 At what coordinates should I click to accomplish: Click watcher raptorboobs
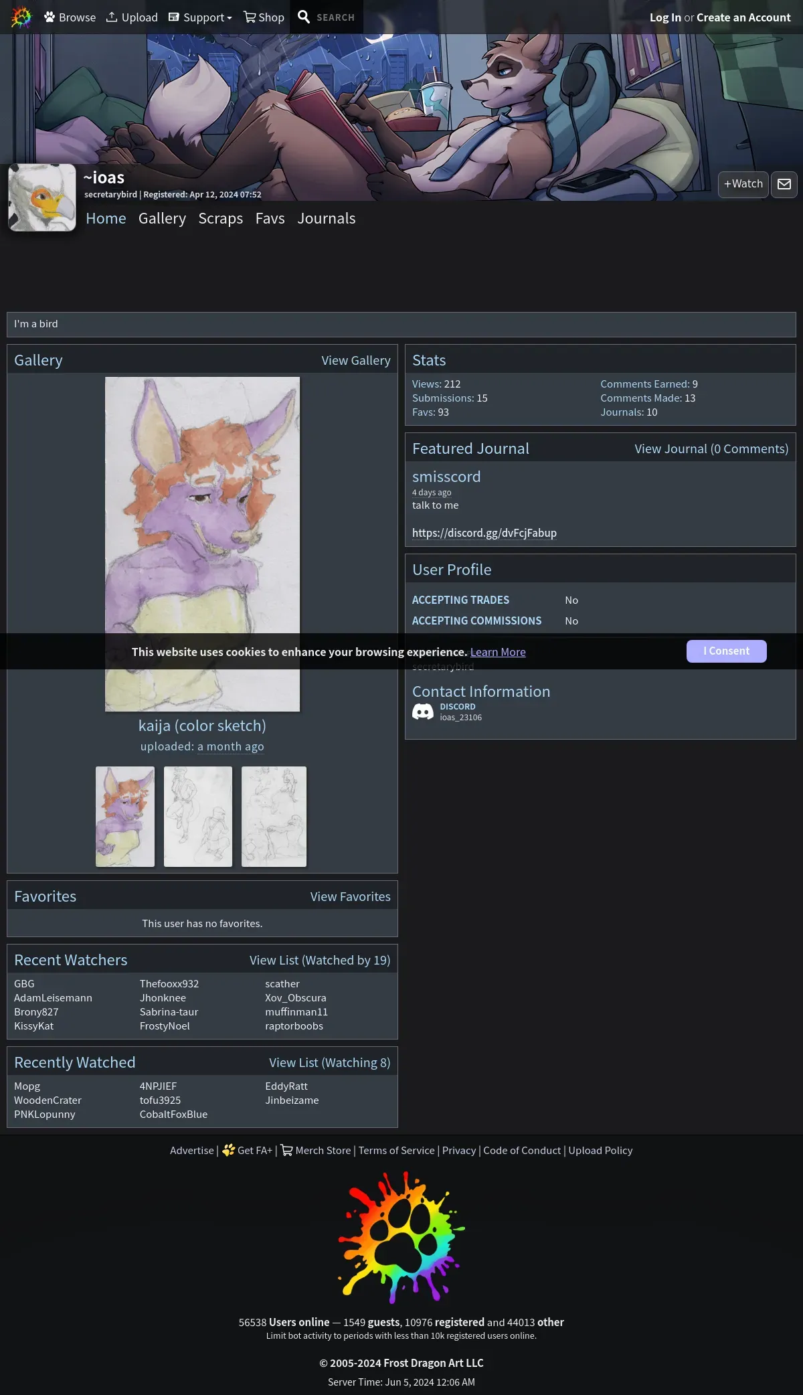click(x=294, y=1025)
